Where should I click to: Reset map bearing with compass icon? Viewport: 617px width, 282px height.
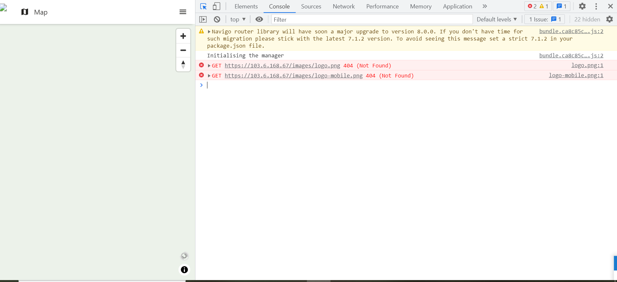[183, 64]
